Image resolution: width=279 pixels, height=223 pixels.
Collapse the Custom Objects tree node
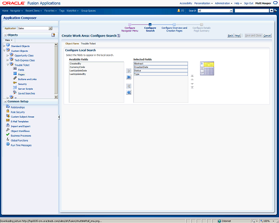click(4, 51)
